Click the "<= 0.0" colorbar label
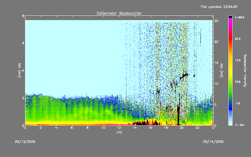Viewport: 251px width, 157px height. pyautogui.click(x=239, y=125)
